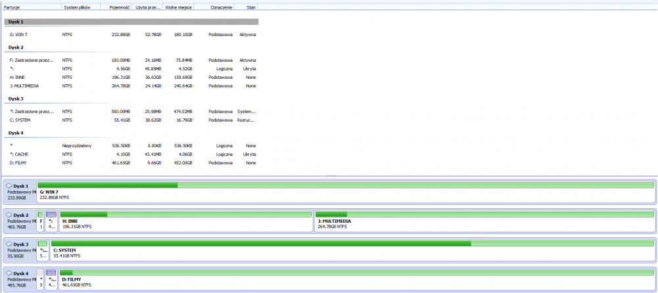This screenshot has width=658, height=293.
Task: Select D: FILMY row in list
Action: (132, 162)
